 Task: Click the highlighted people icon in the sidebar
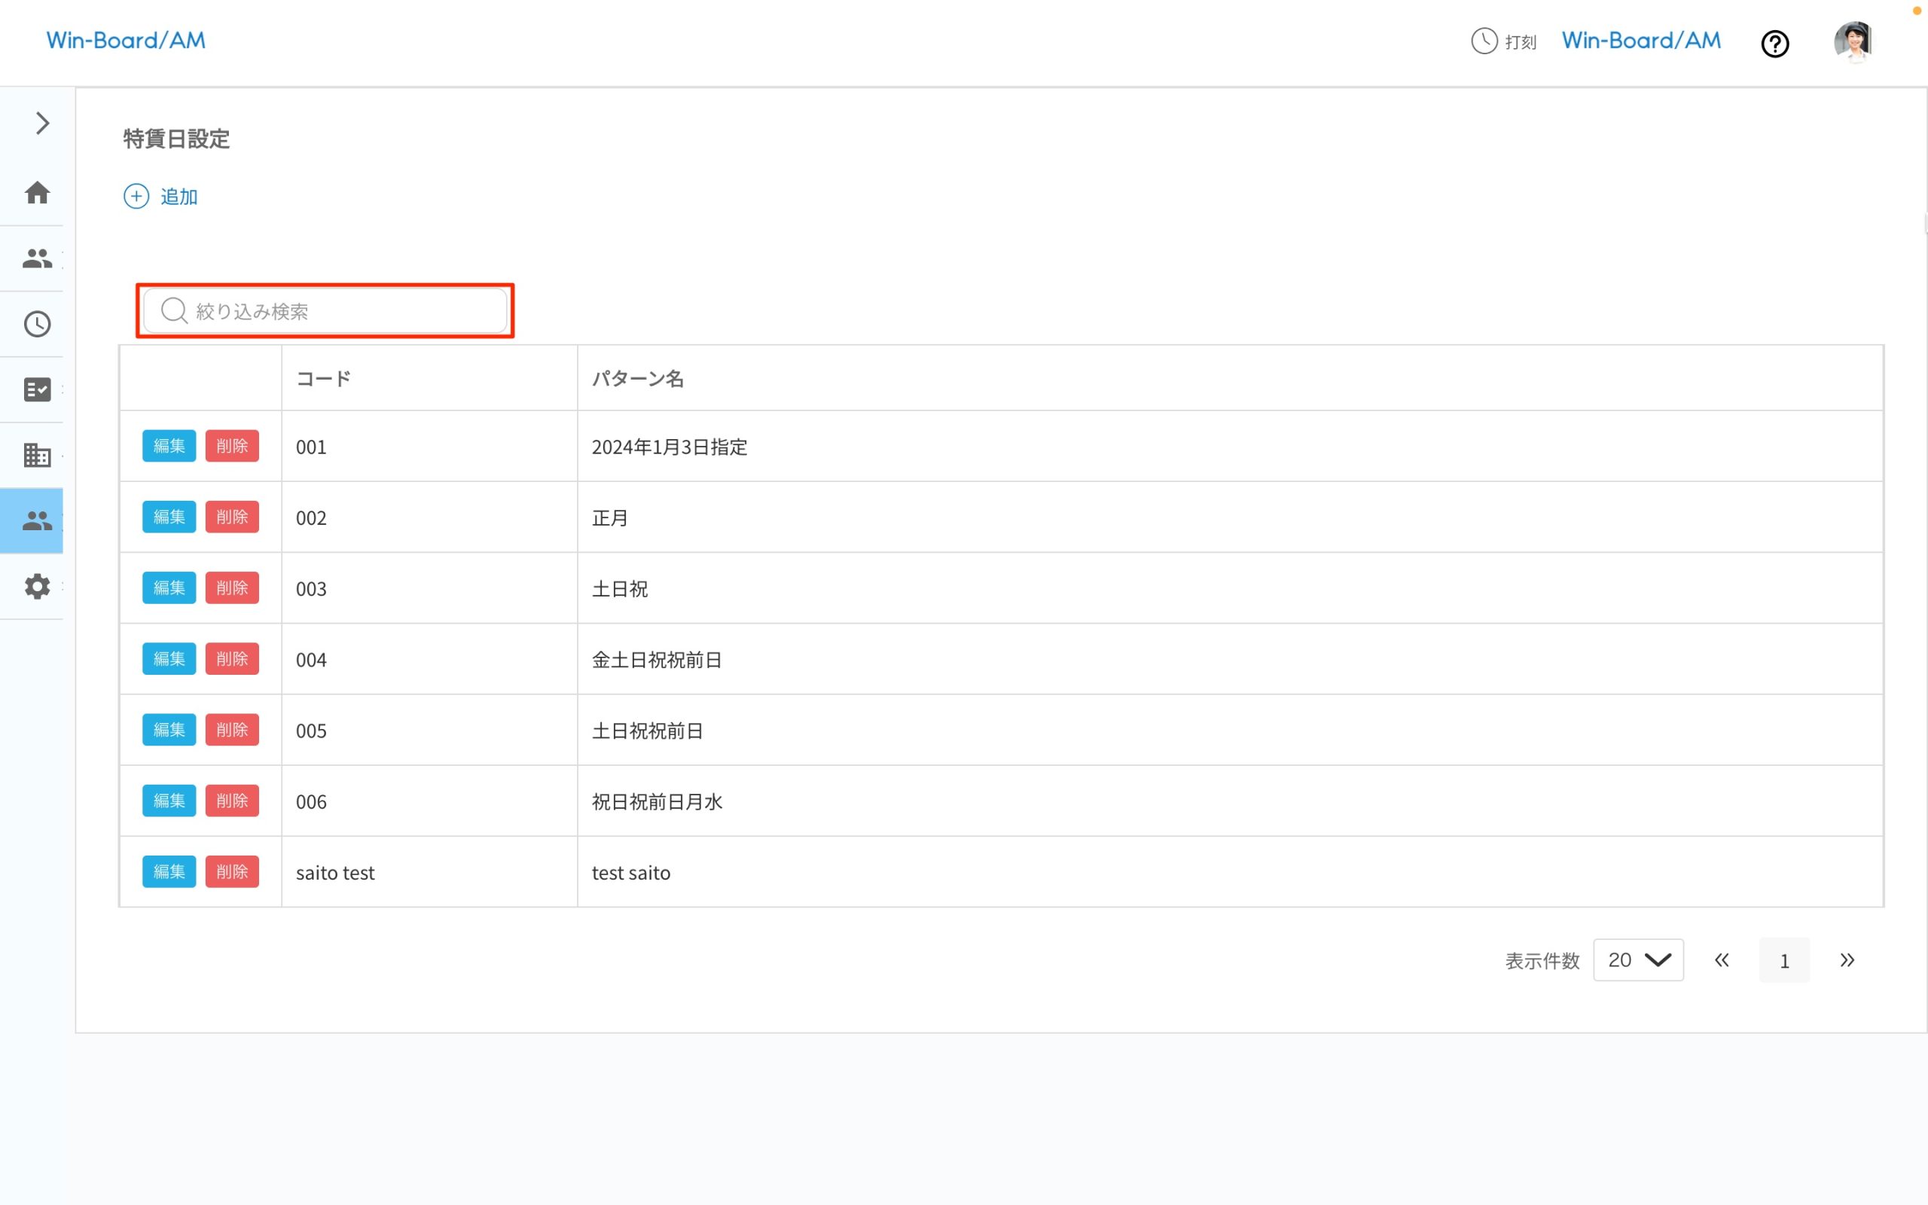pyautogui.click(x=37, y=521)
